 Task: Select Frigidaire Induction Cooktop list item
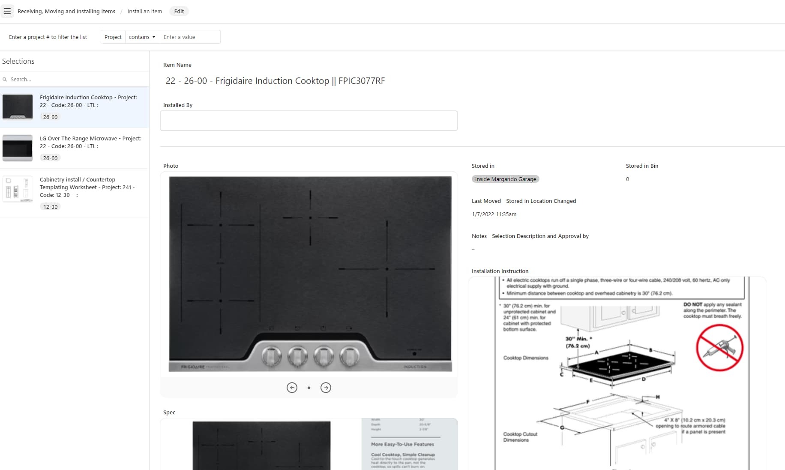click(75, 107)
